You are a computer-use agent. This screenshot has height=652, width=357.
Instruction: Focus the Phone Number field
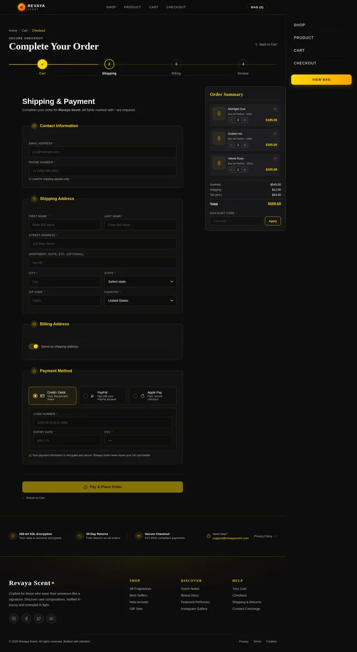click(x=102, y=171)
